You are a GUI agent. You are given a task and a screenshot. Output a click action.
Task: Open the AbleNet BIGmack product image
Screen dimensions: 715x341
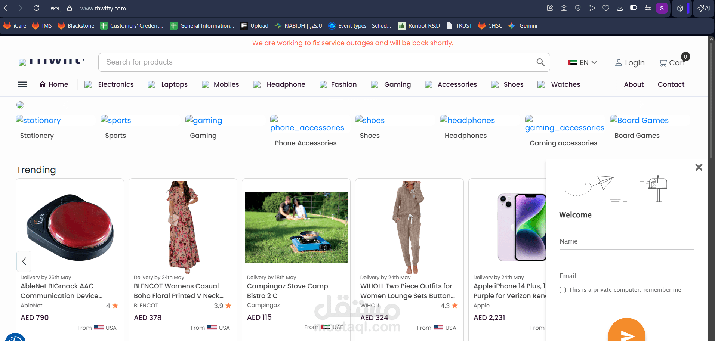[x=70, y=227]
